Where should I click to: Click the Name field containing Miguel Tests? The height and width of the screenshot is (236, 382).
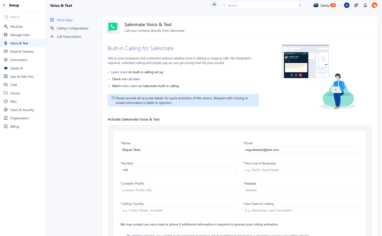[x=178, y=150]
